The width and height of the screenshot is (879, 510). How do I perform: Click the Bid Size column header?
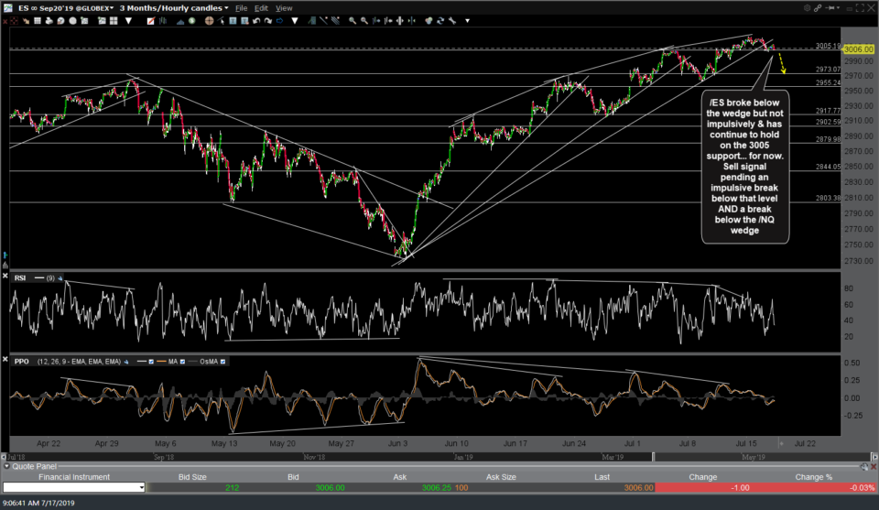pos(192,477)
